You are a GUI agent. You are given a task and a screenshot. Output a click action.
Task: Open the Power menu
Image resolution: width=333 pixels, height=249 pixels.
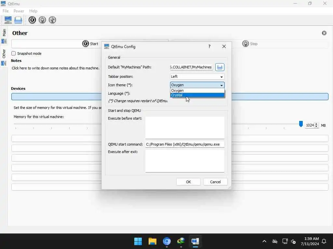(x=19, y=11)
